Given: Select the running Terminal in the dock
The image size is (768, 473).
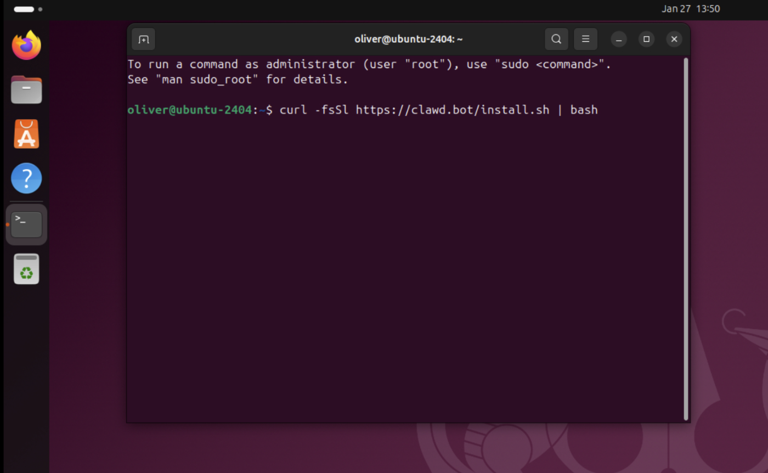Looking at the screenshot, I should [26, 224].
